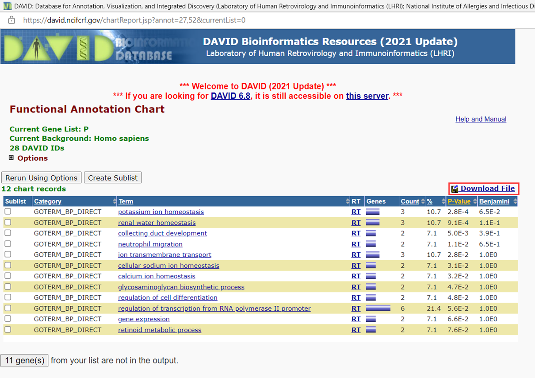Toggle sort arrows on % column
The image size is (535, 378).
coord(443,201)
